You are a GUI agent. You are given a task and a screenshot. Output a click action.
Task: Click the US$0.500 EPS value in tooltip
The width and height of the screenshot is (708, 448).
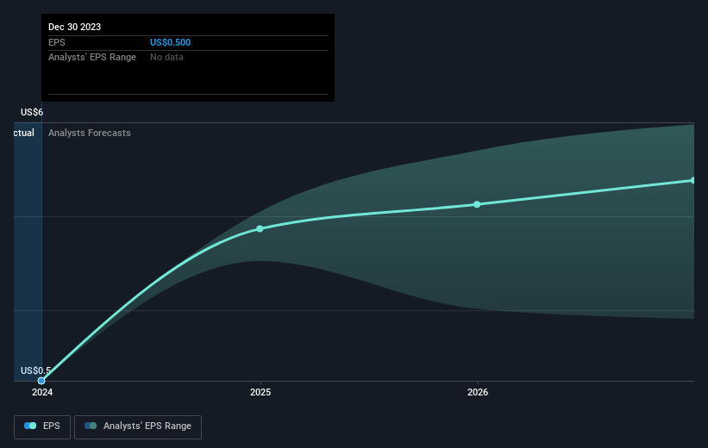(170, 42)
